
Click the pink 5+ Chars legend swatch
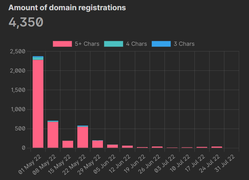point(62,44)
